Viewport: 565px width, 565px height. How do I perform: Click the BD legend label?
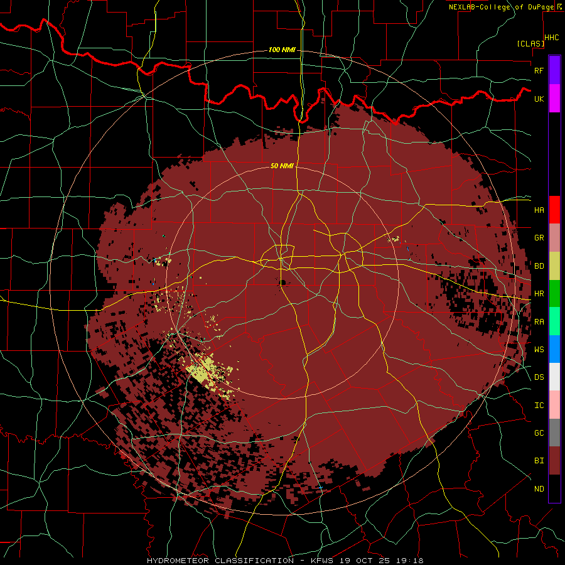(x=539, y=266)
